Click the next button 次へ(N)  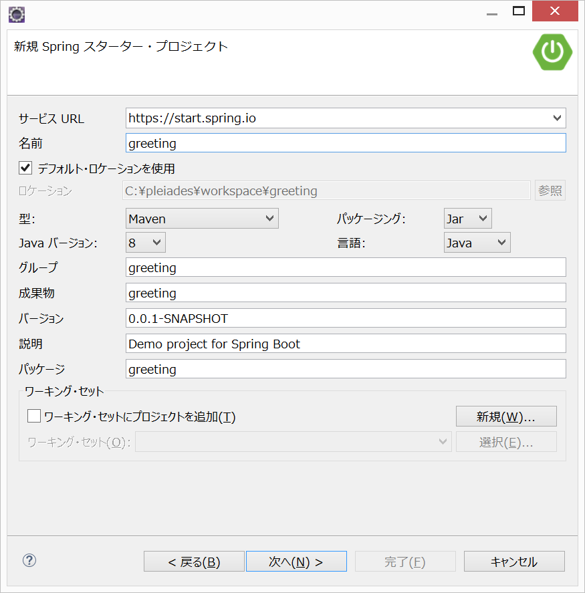[x=296, y=561]
